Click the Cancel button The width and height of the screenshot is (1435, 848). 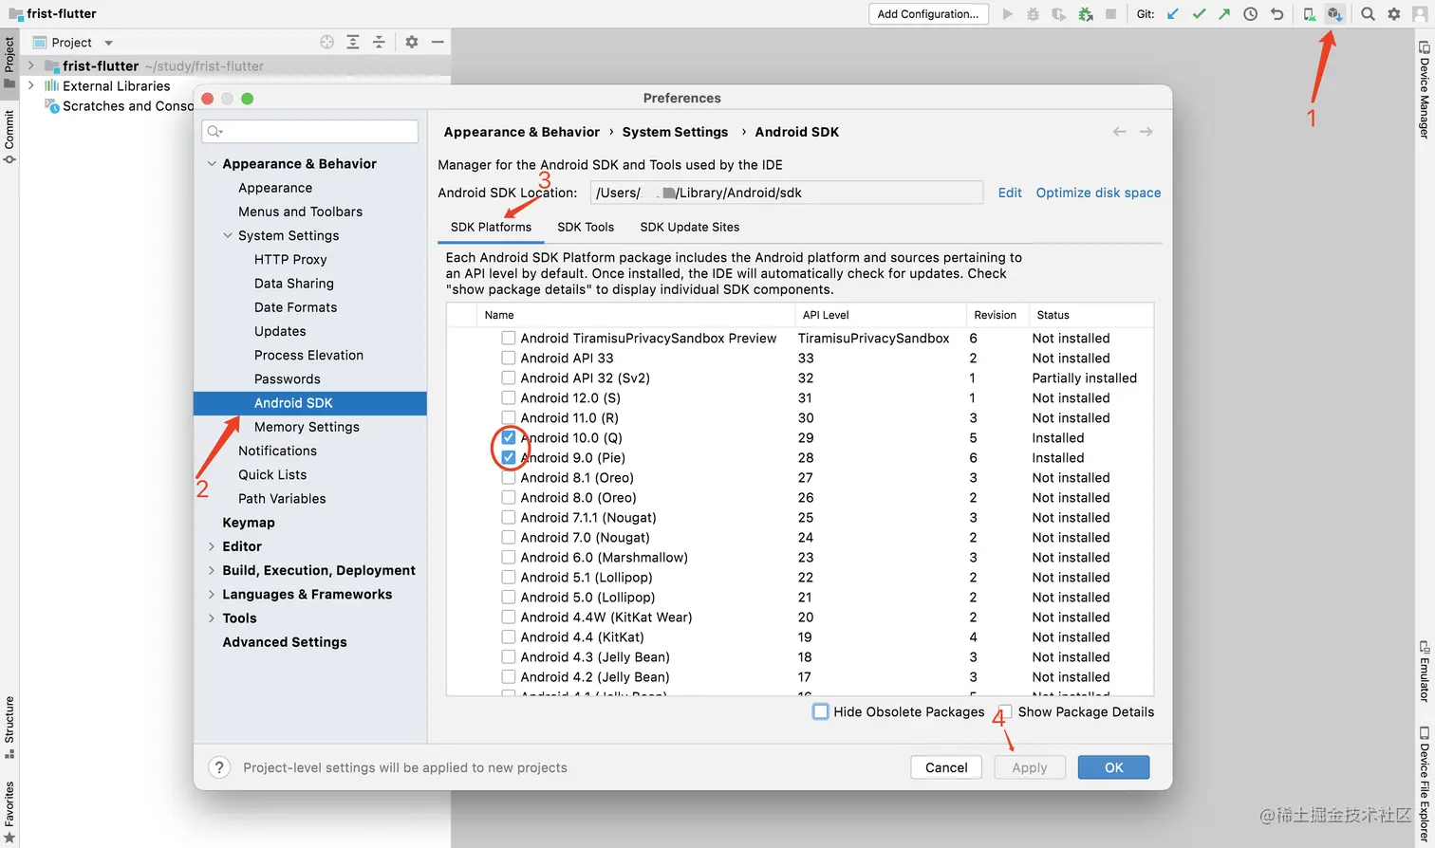946,767
